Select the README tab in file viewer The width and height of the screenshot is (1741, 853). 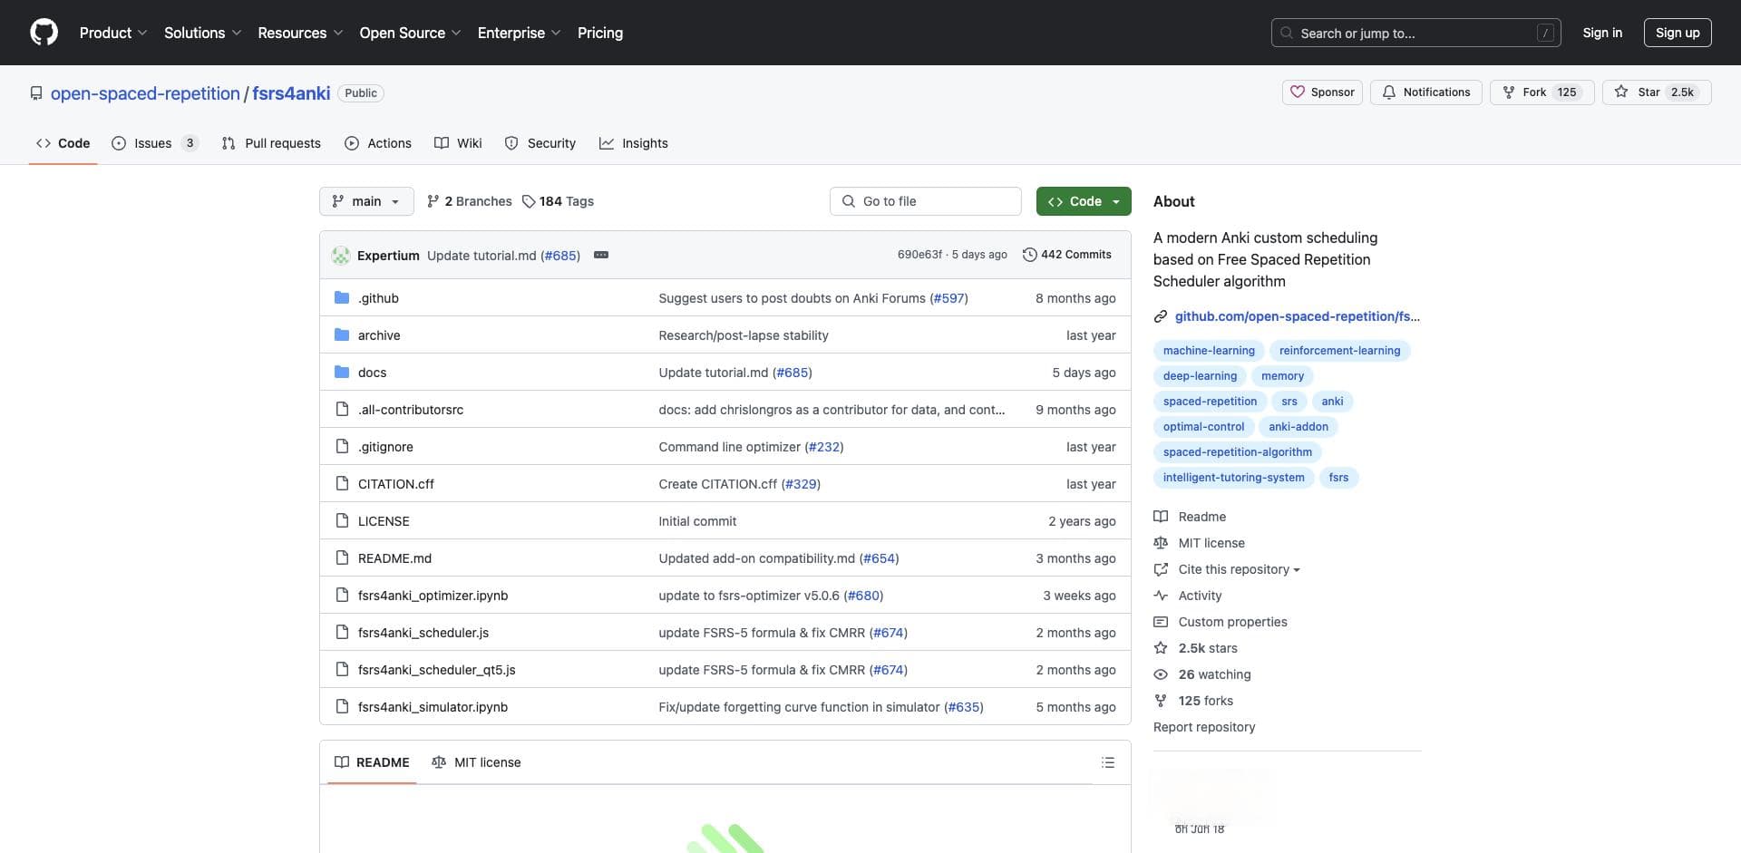pos(372,762)
